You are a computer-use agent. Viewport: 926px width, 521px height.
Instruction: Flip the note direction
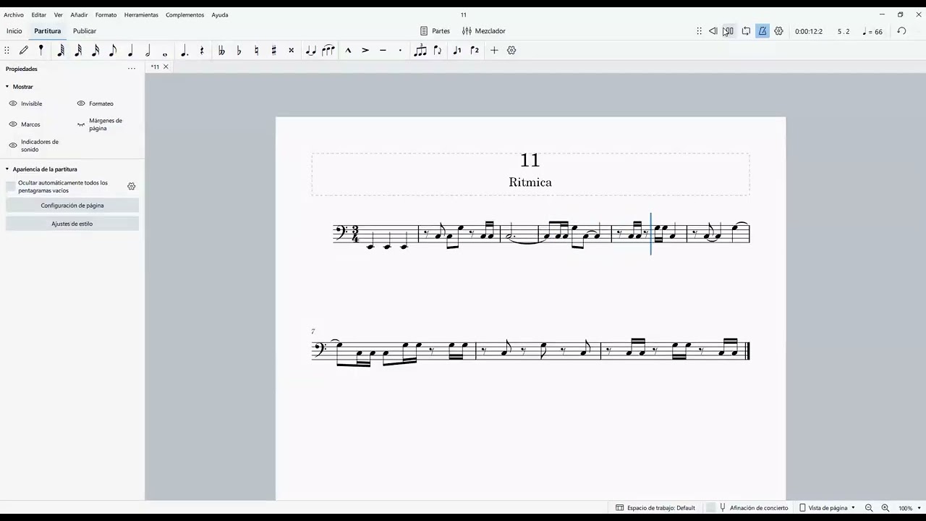coord(437,50)
